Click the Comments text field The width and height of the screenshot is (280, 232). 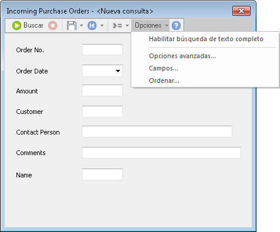(161, 153)
